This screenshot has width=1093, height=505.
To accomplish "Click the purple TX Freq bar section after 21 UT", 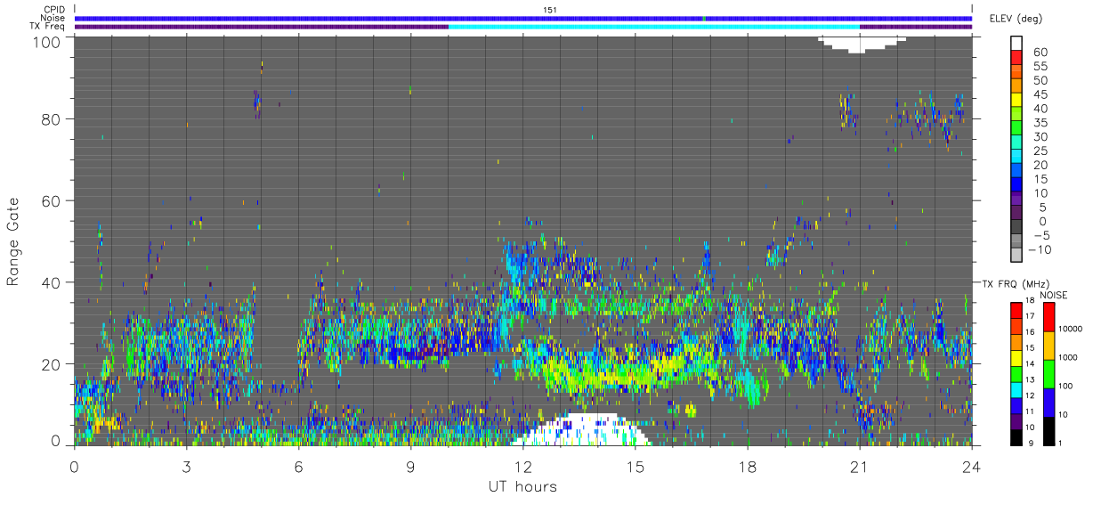I will 916,27.
